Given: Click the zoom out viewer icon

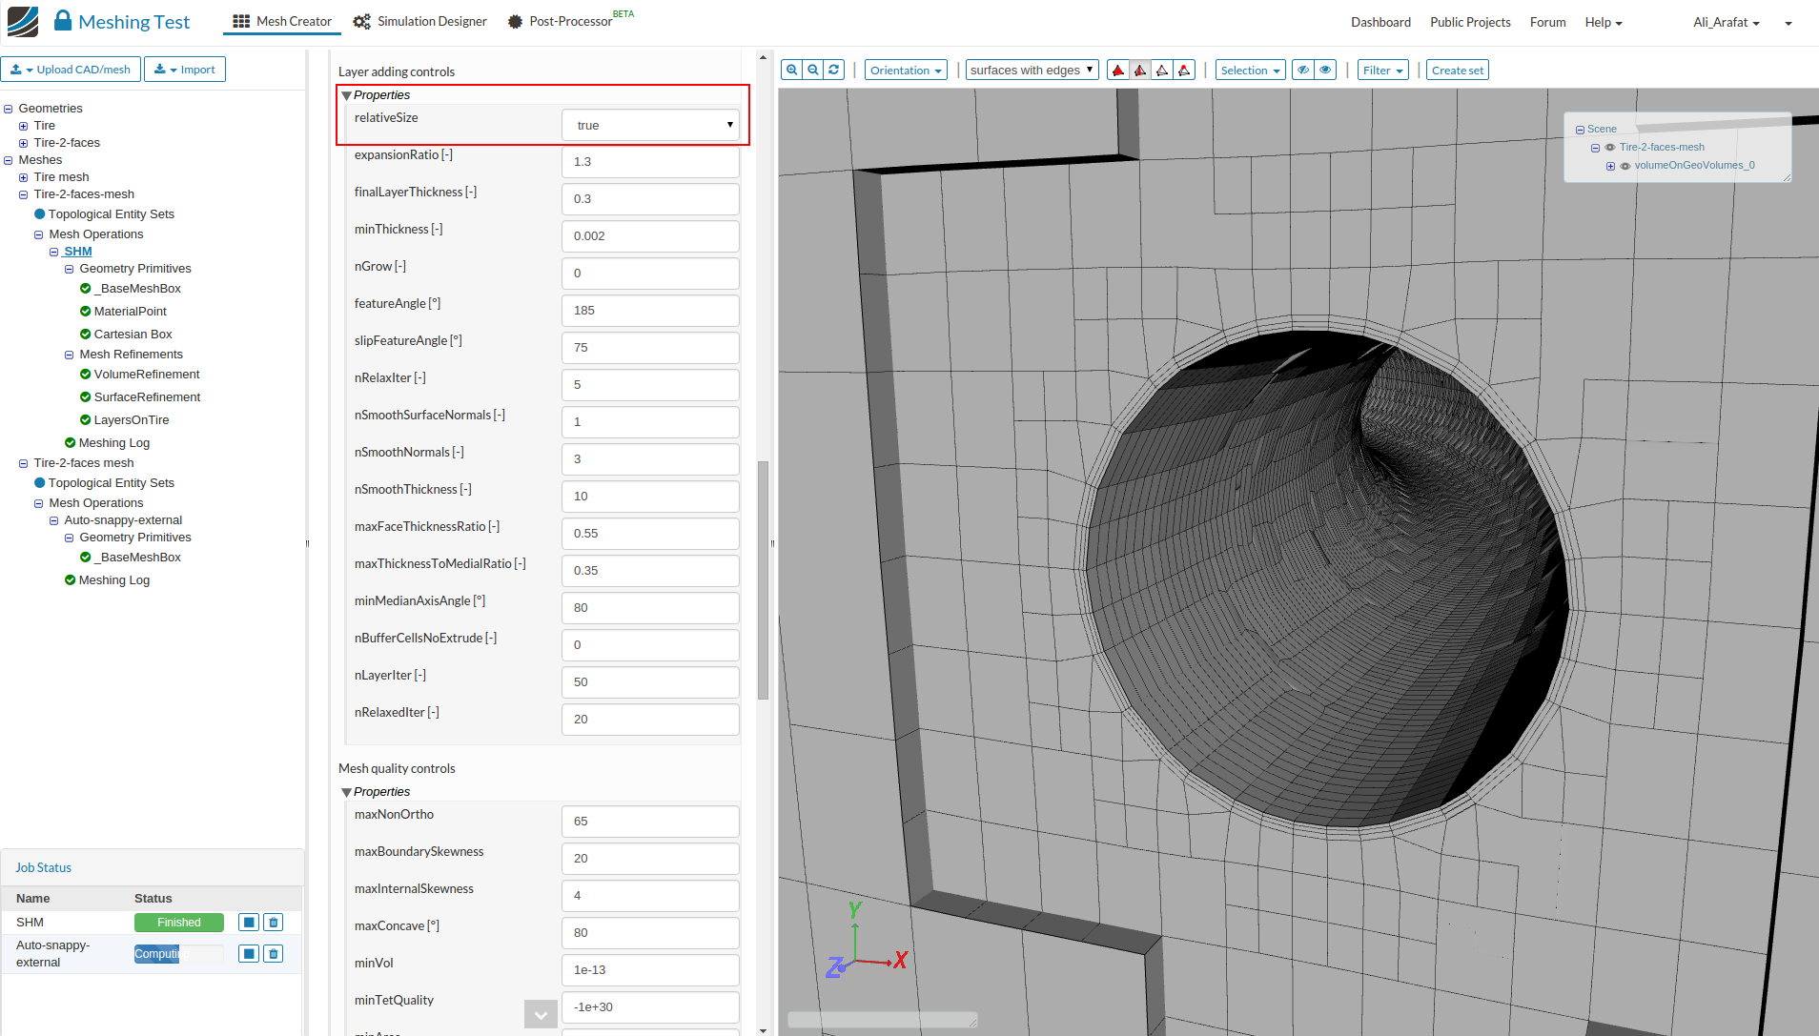Looking at the screenshot, I should [x=812, y=70].
